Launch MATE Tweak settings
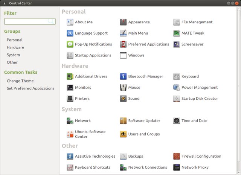This screenshot has width=241, height=175. 193,33
